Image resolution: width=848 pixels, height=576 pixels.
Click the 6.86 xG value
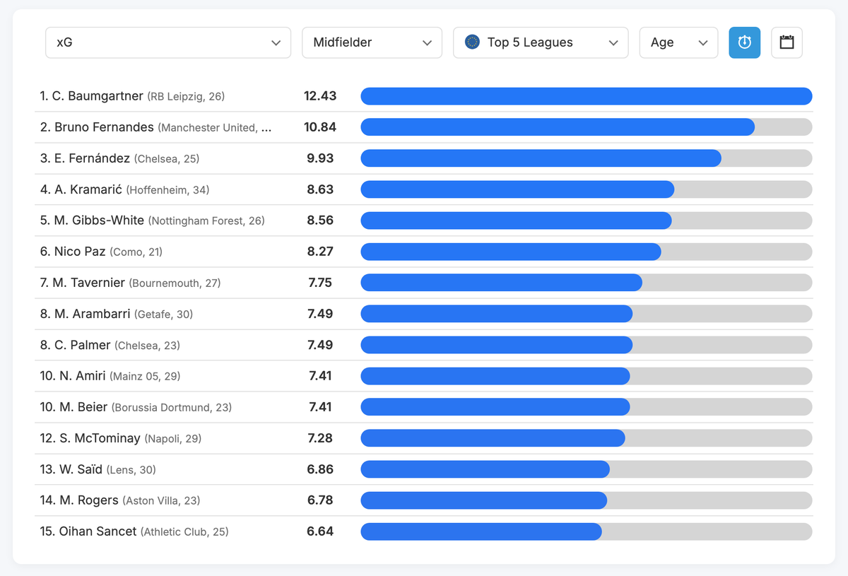tap(320, 469)
